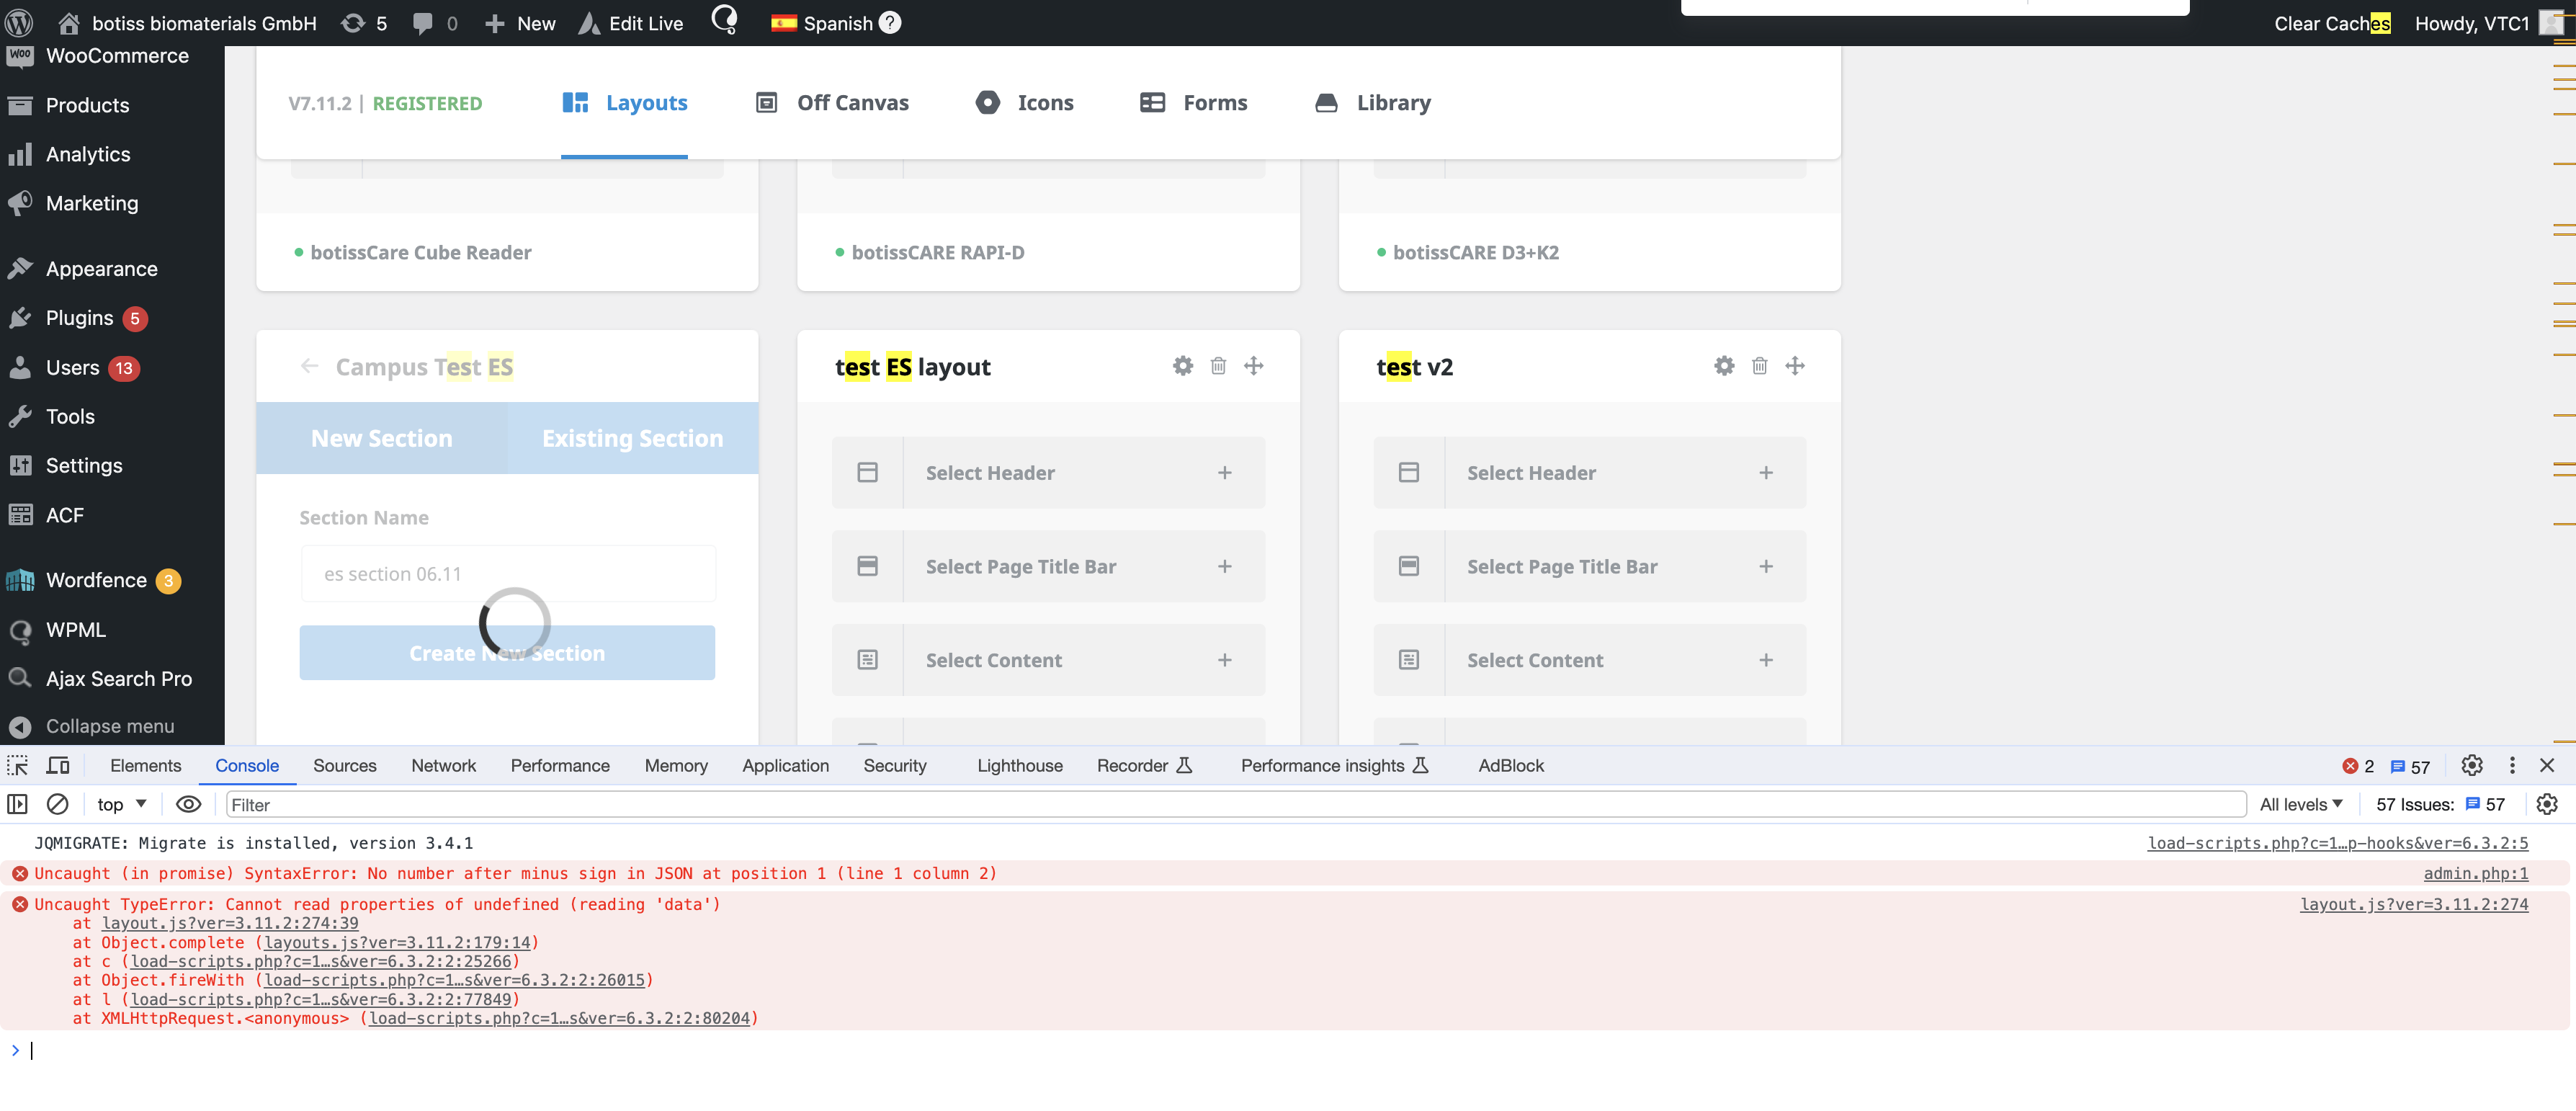Image resolution: width=2576 pixels, height=1111 pixels.
Task: Open the Library tab
Action: [1373, 102]
